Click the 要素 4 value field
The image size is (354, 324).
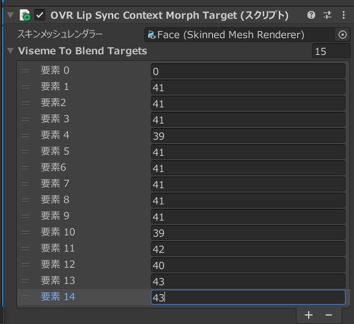248,136
